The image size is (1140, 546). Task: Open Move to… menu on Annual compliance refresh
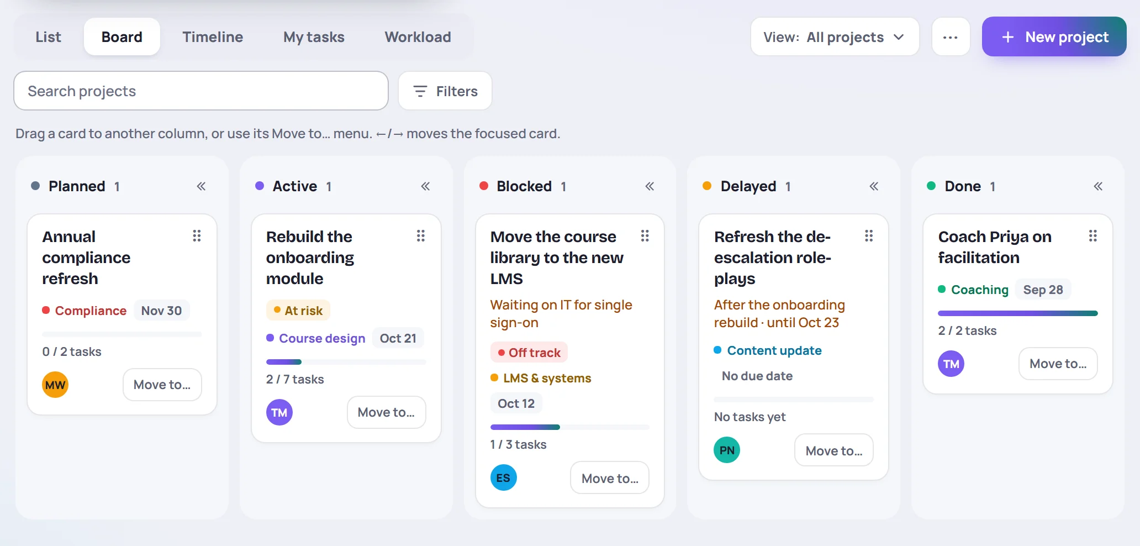162,385
